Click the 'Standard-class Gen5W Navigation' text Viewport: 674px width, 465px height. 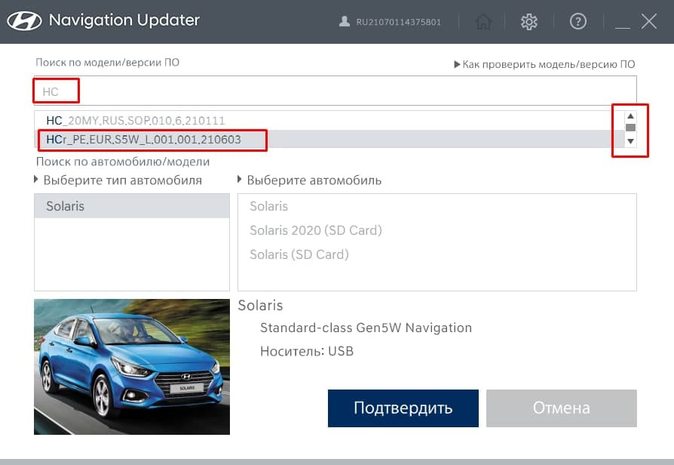point(366,328)
